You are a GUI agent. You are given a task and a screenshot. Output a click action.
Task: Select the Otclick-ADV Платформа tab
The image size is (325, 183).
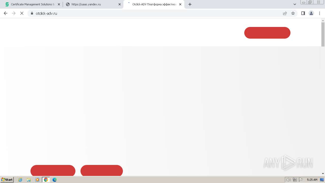coord(154,4)
